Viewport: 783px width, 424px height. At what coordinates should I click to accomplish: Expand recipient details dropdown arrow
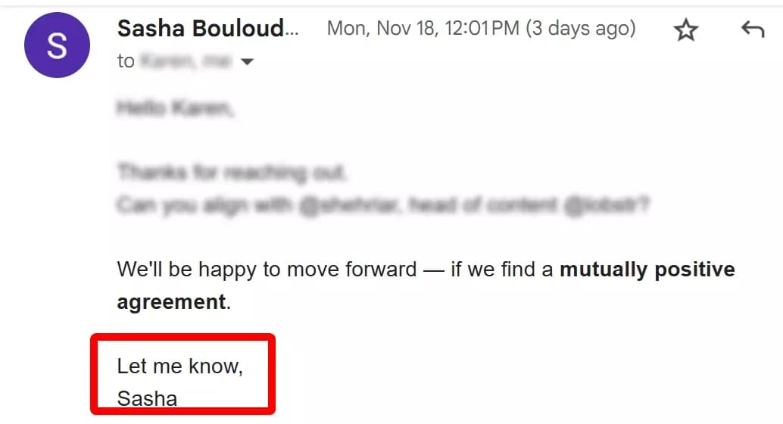(247, 62)
